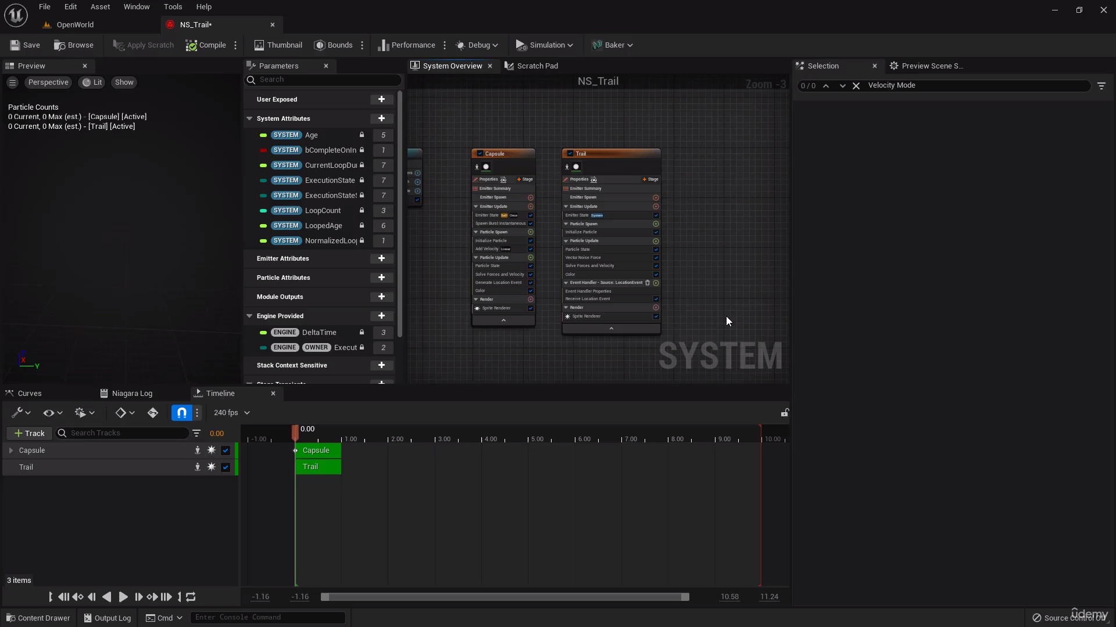
Task: Click the Output Log icon
Action: pos(107,617)
